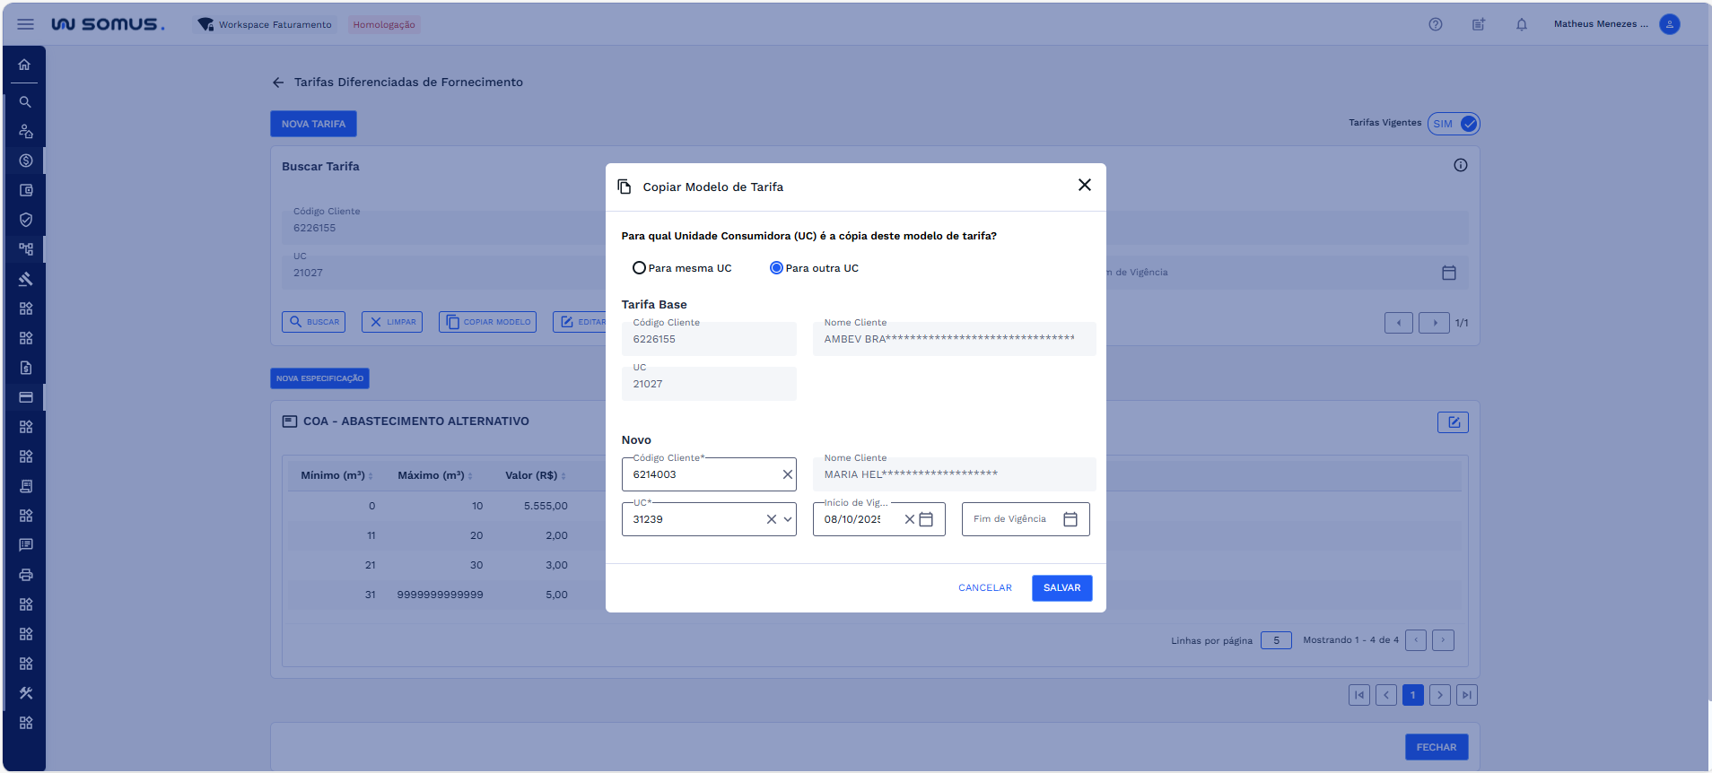1712x773 pixels.
Task: Click the printer icon in sidebar
Action: pos(25,575)
